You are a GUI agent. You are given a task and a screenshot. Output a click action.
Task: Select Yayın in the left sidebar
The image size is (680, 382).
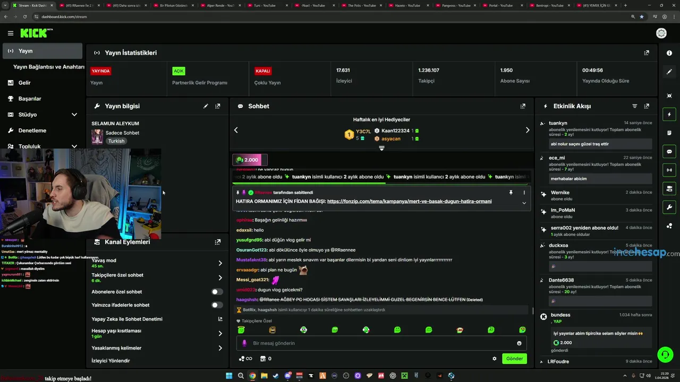point(42,51)
